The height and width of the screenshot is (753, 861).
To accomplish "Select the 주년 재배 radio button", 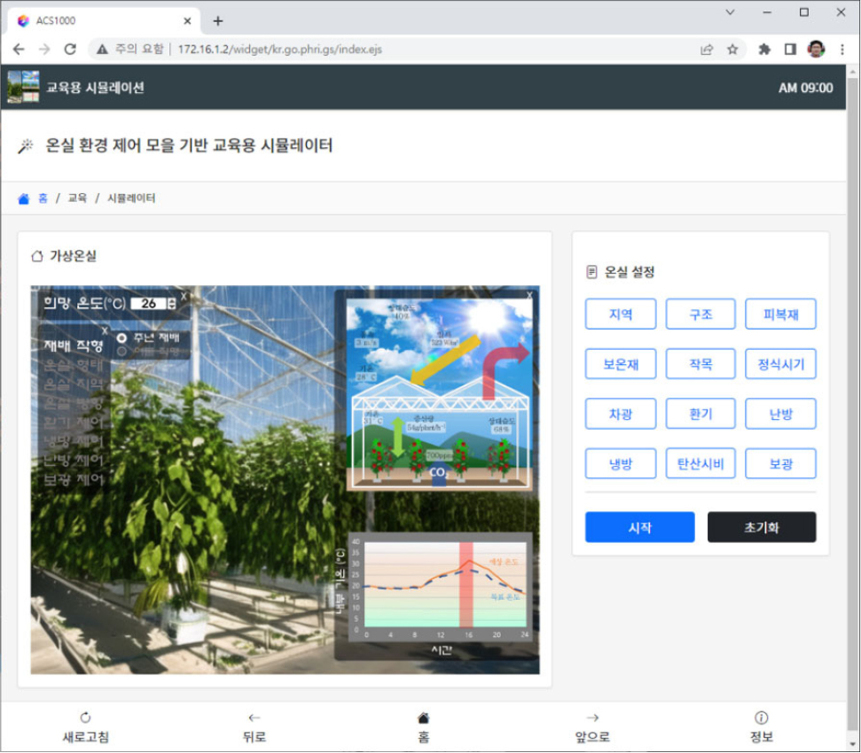I will click(x=121, y=338).
